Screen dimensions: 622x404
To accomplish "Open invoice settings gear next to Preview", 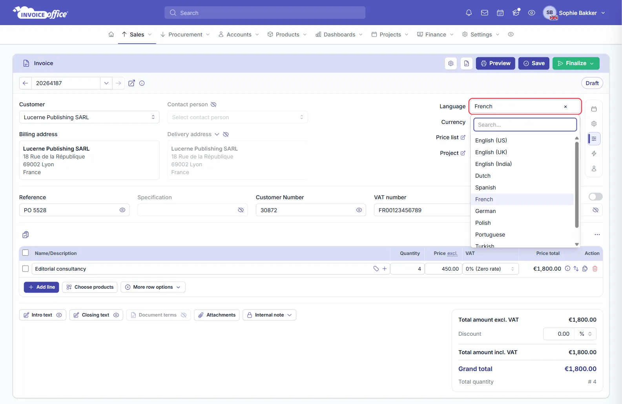I will [451, 63].
